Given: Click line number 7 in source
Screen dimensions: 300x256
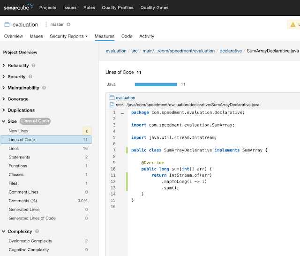Looking at the screenshot, I should click(114, 150).
